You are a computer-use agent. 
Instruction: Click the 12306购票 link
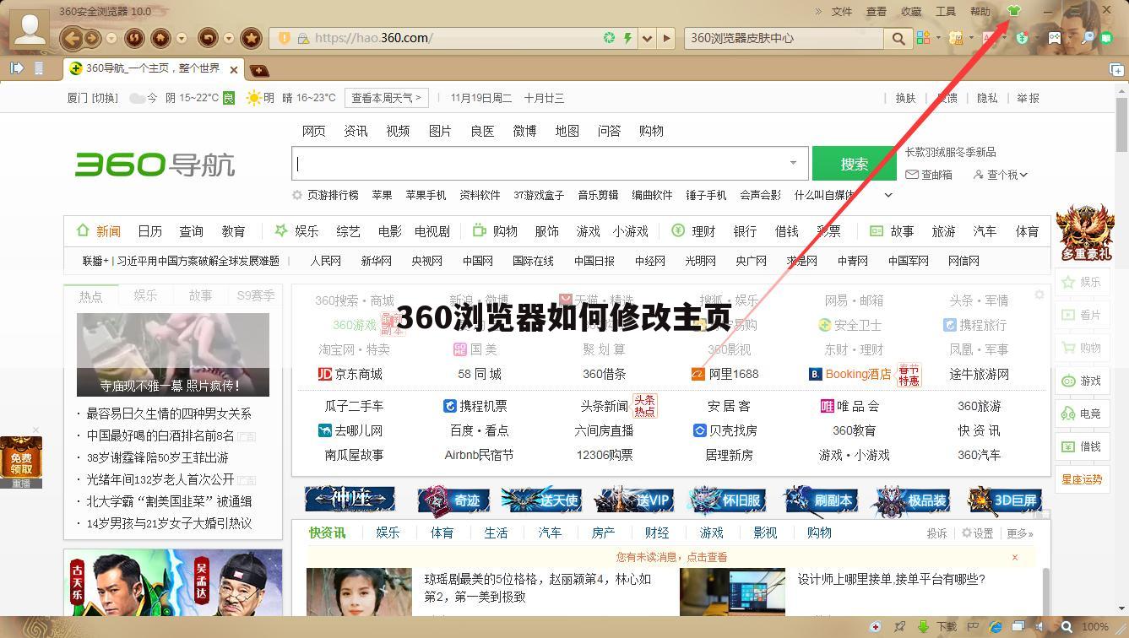tap(605, 455)
